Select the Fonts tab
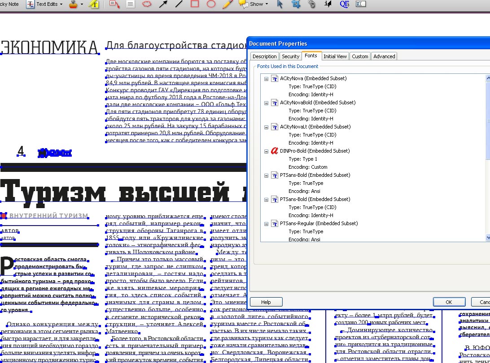Screen dimensions: 490x363 click(311, 56)
